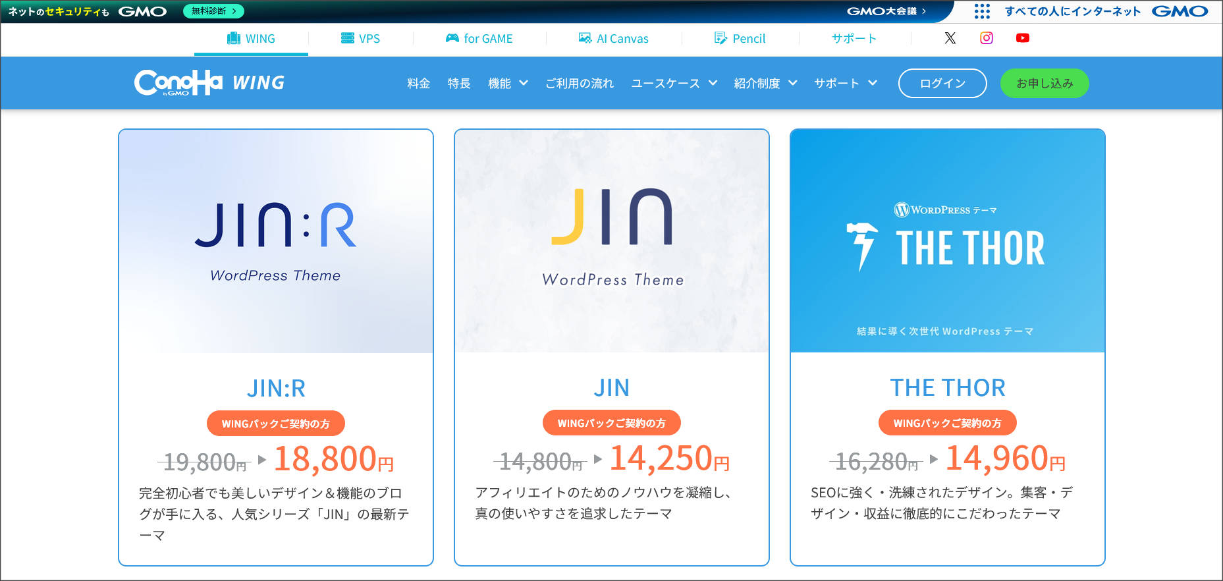Screen dimensions: 1223x581
Task: Switch to the for GAME tab
Action: (x=479, y=39)
